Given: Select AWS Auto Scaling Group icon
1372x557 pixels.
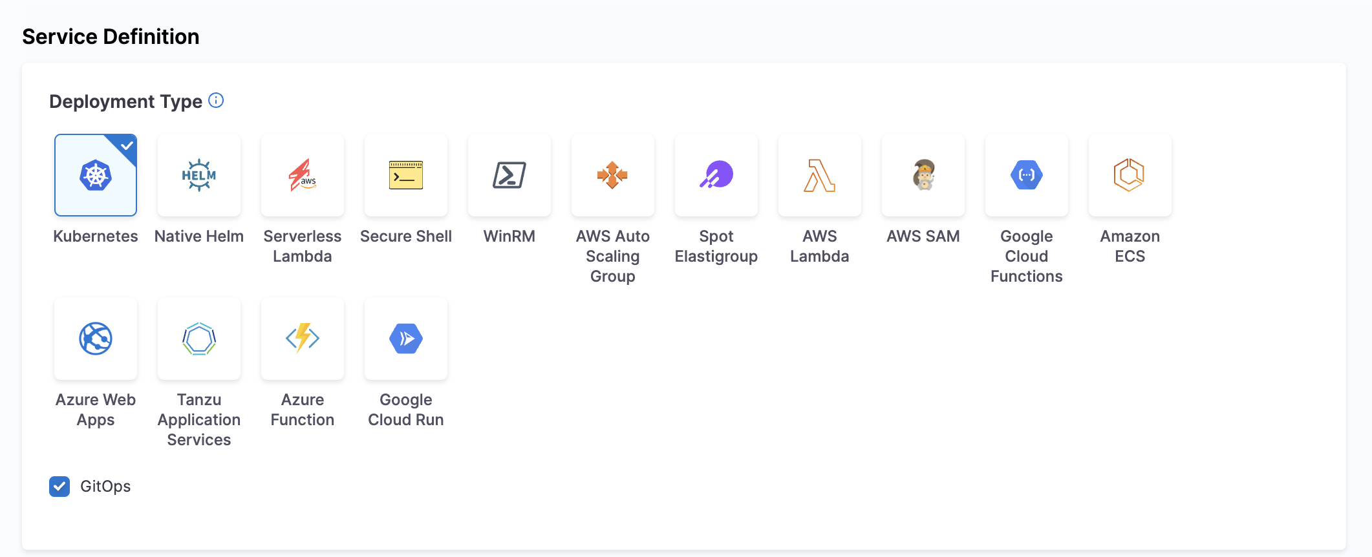Looking at the screenshot, I should click(613, 175).
